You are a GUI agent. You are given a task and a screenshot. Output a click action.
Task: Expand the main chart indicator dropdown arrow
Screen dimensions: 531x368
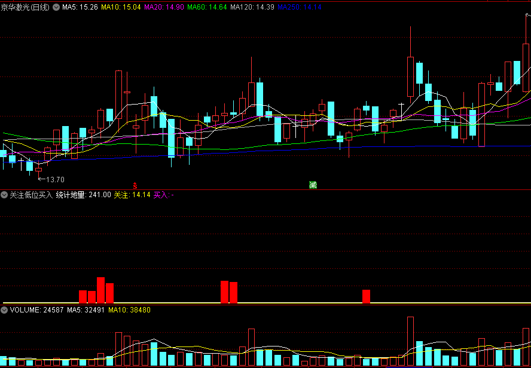coord(56,7)
